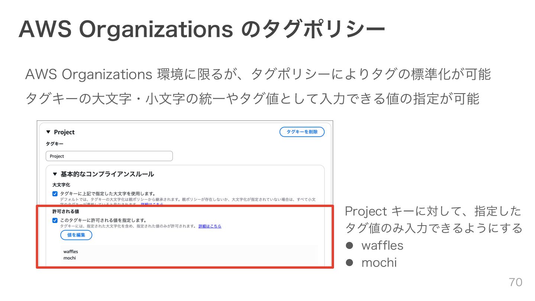Image resolution: width=535 pixels, height=301 pixels.
Task: Click the タグキーを削除 button
Action: tap(302, 132)
